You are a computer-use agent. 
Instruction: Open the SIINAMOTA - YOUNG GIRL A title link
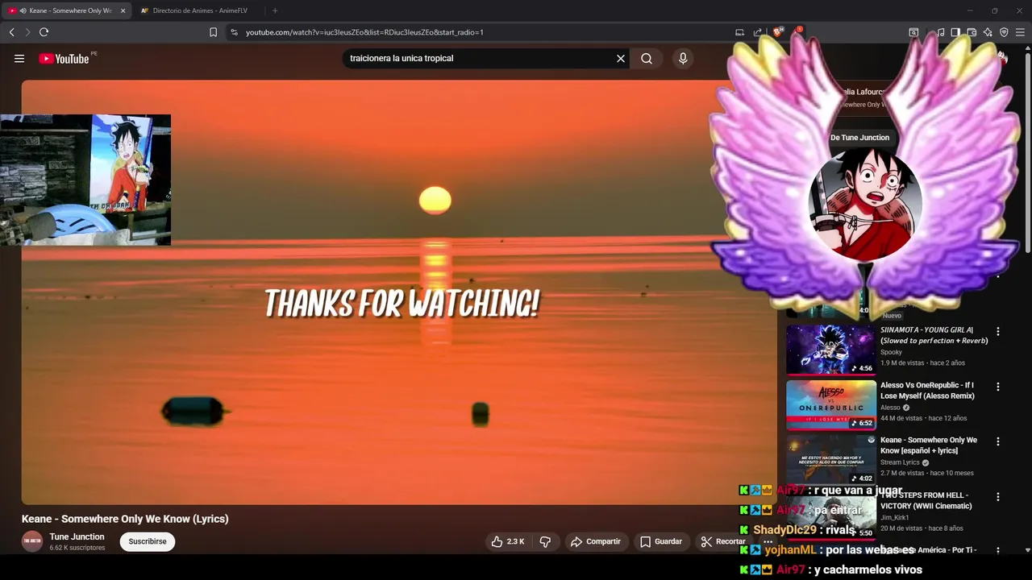(x=934, y=335)
